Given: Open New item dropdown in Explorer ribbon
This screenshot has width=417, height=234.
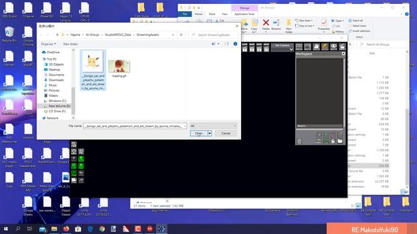Looking at the screenshot, I should click(x=304, y=20).
